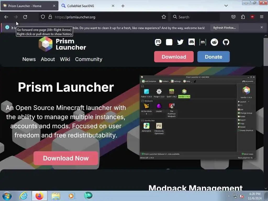The width and height of the screenshot is (268, 201).
Task: Click the Prism Launcher heading text
Action: click(x=66, y=87)
